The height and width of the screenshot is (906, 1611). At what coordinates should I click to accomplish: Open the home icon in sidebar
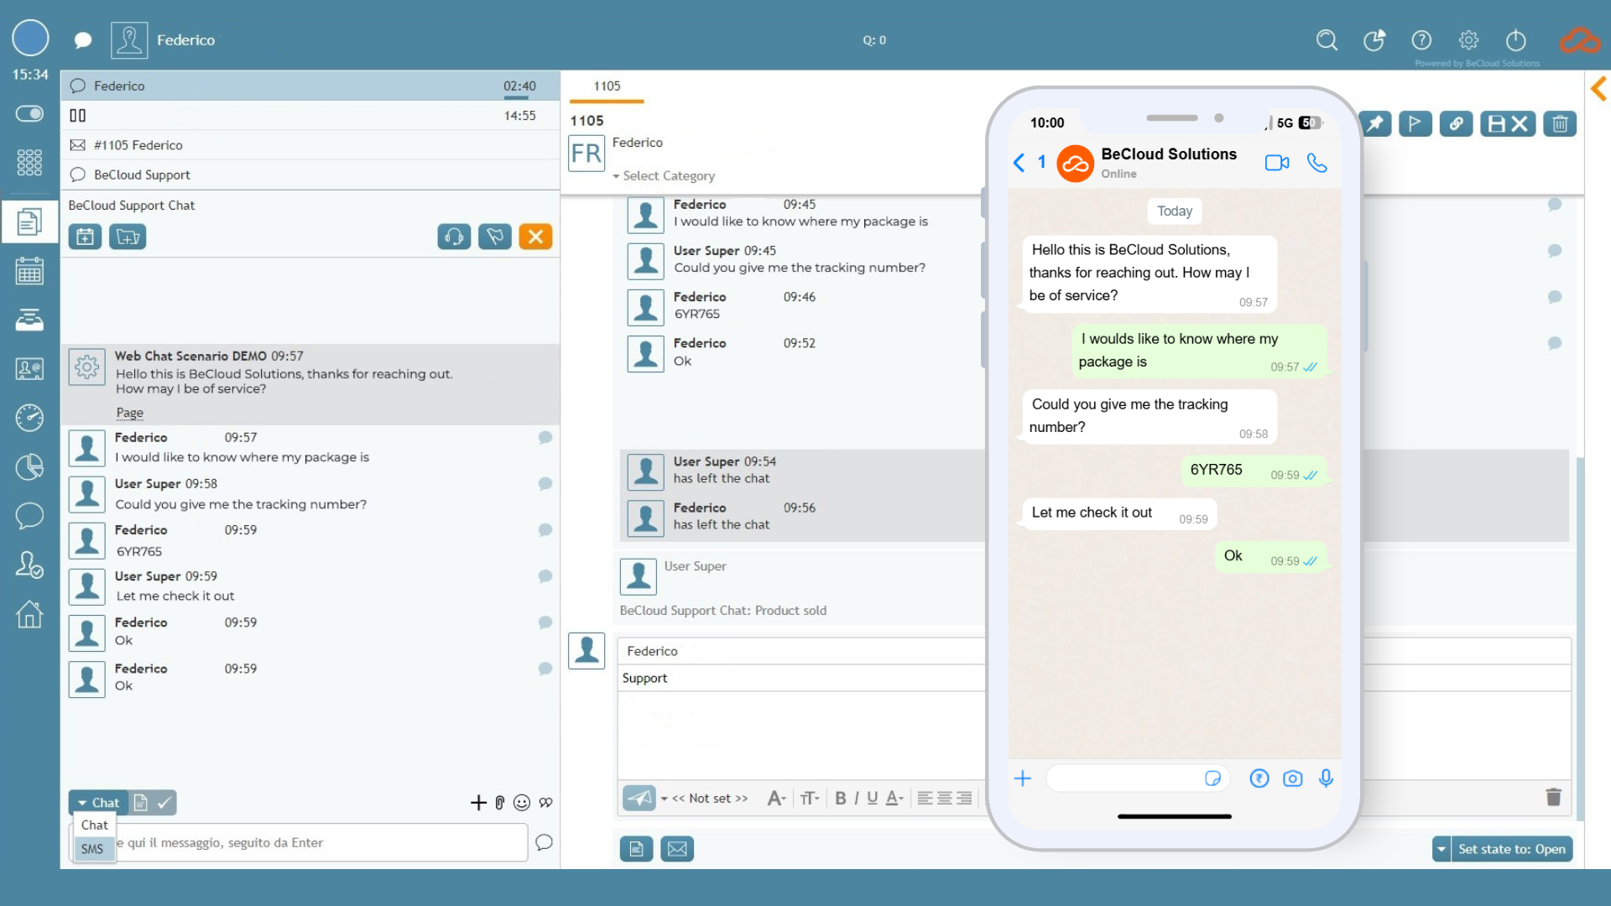pos(29,614)
